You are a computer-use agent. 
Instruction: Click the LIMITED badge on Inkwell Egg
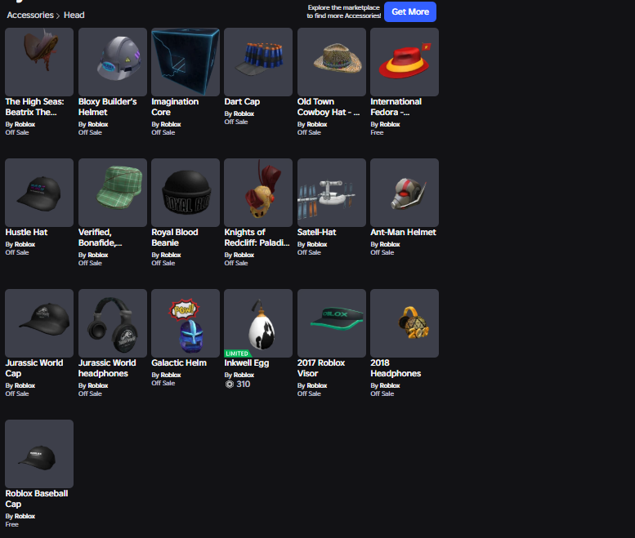click(237, 353)
